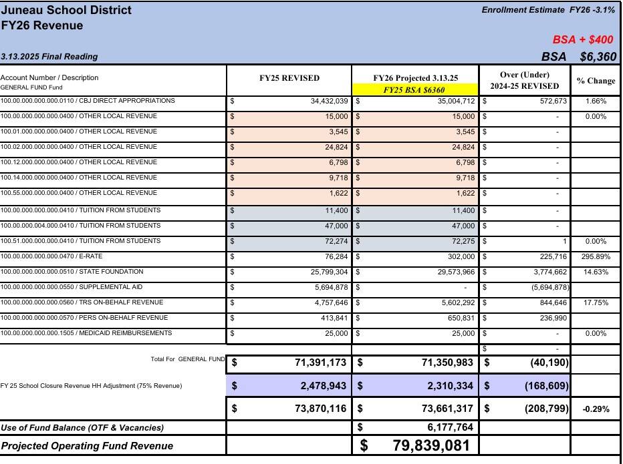This screenshot has height=464, width=623.
Task: Click General Fund FY25 total 71,391,173
Action: point(320,363)
